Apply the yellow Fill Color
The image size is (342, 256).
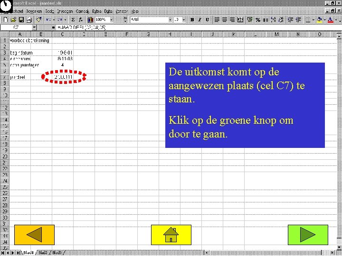[319, 20]
